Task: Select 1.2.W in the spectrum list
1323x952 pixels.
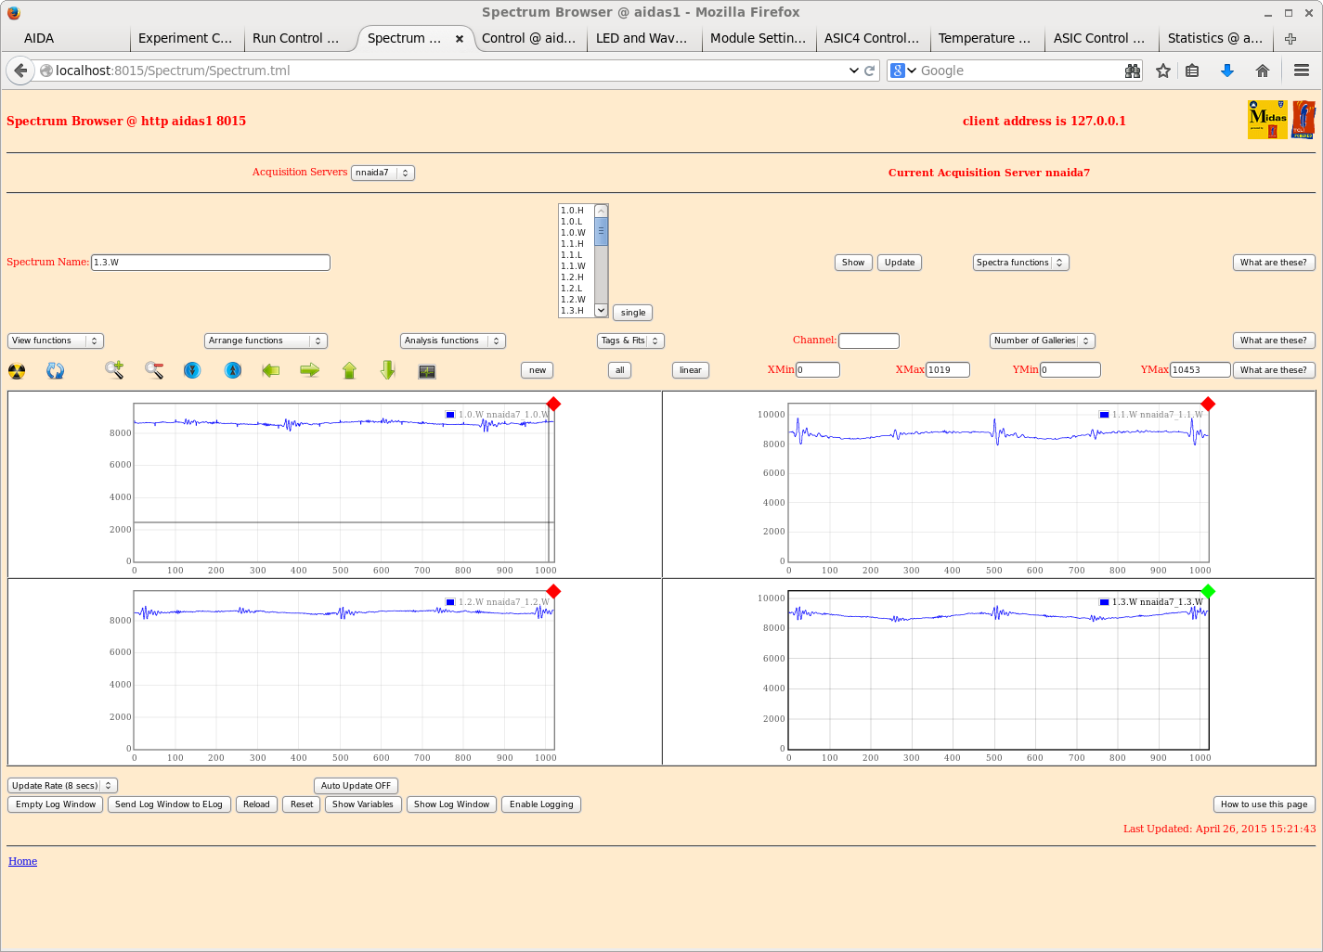Action: coord(574,300)
